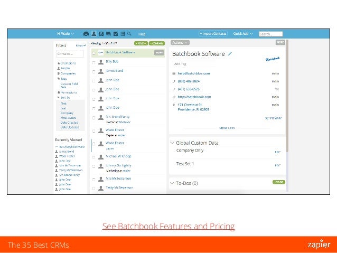Open the Hi Wade user dropdown
Screen dimensions: 337x253
(65, 34)
